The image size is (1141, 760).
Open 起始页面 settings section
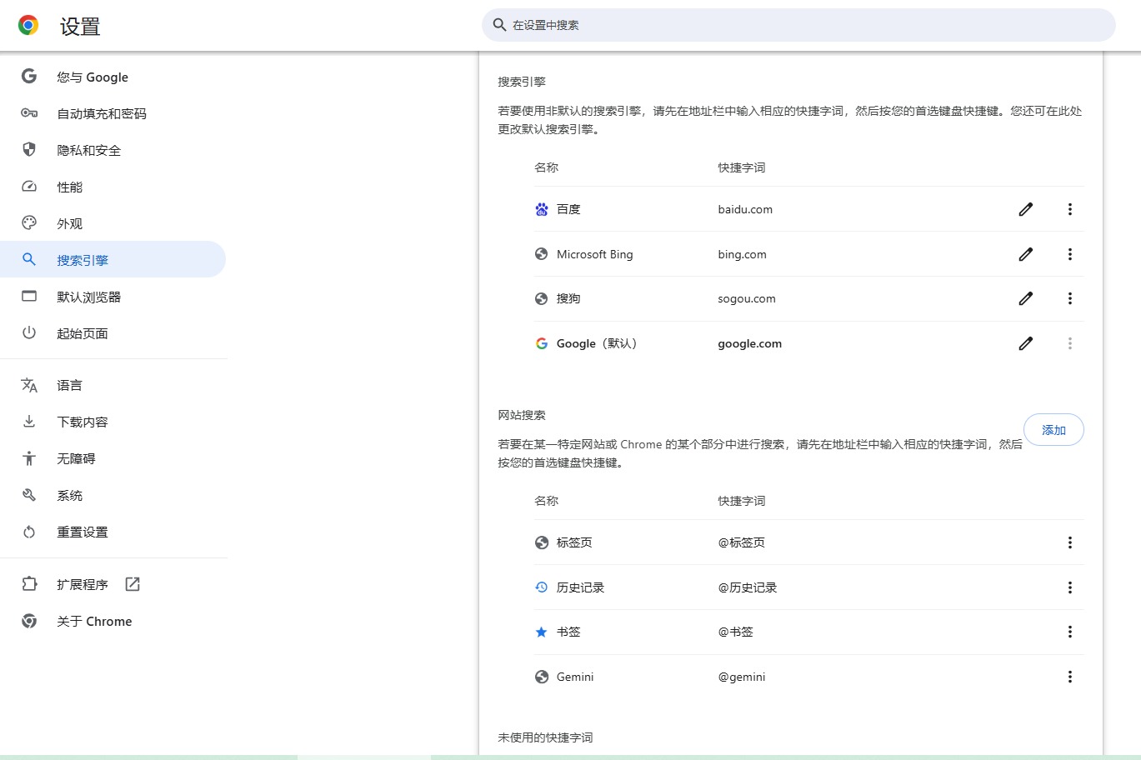(83, 333)
